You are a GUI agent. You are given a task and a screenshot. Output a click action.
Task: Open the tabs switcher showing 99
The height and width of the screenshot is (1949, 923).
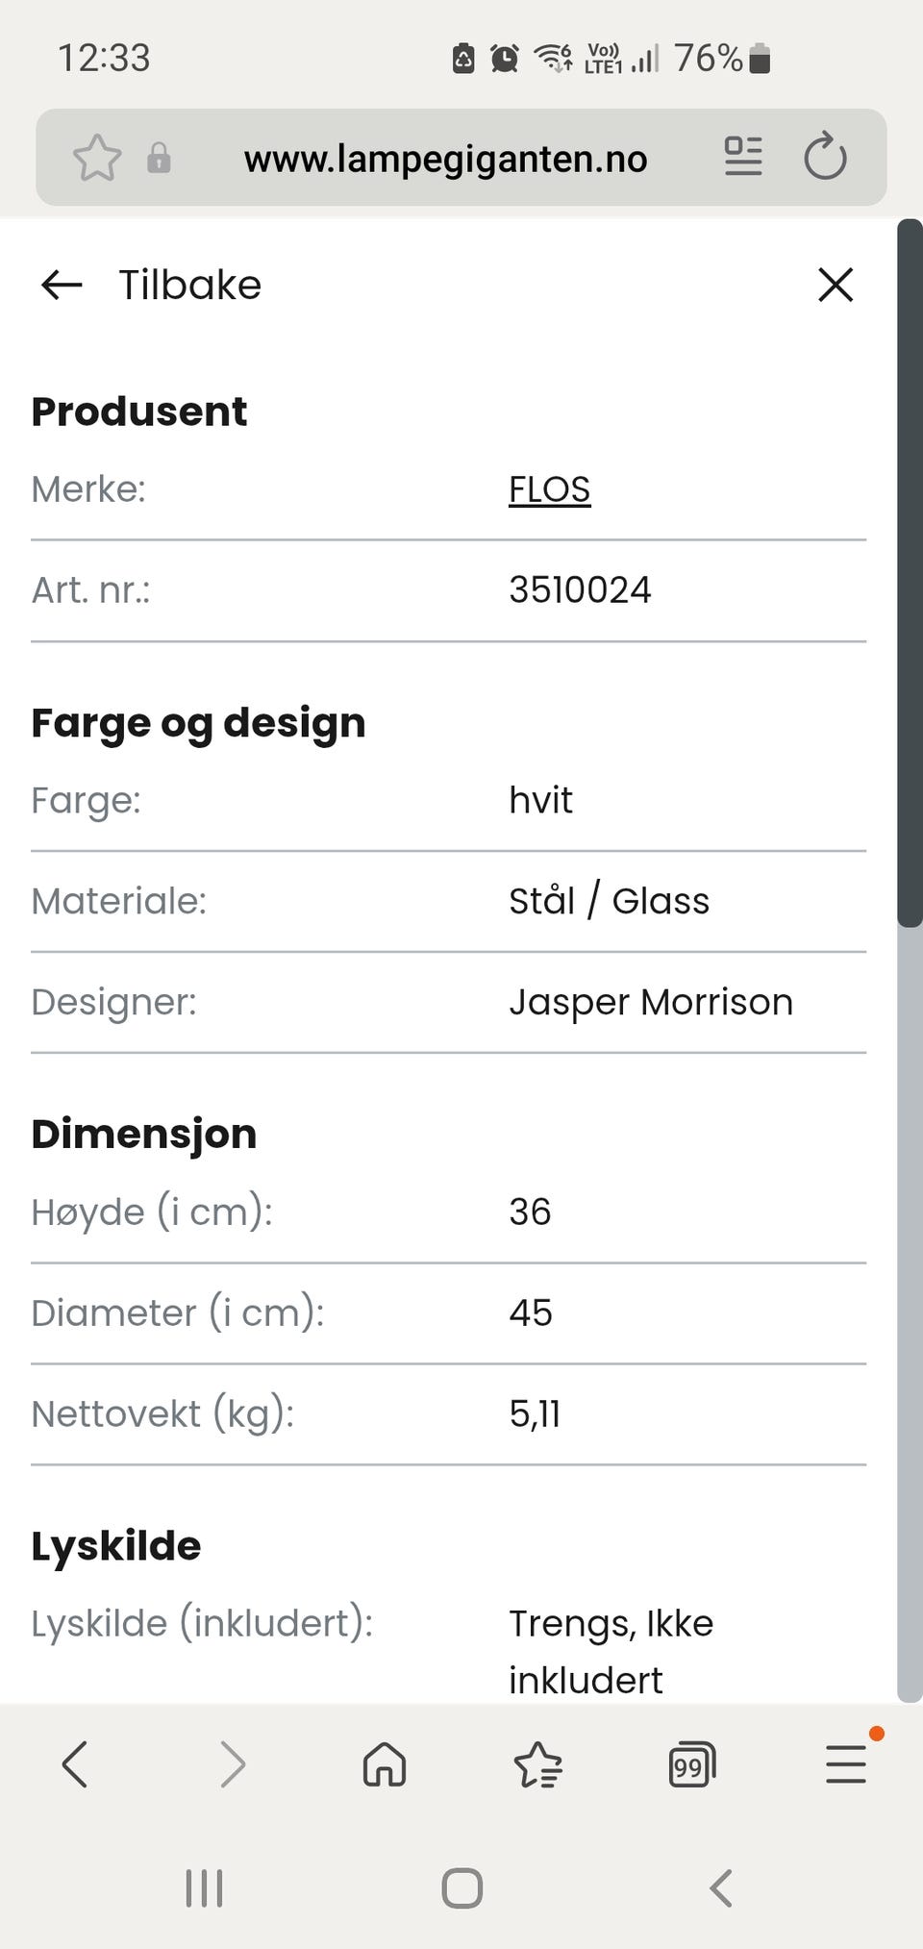[691, 1764]
